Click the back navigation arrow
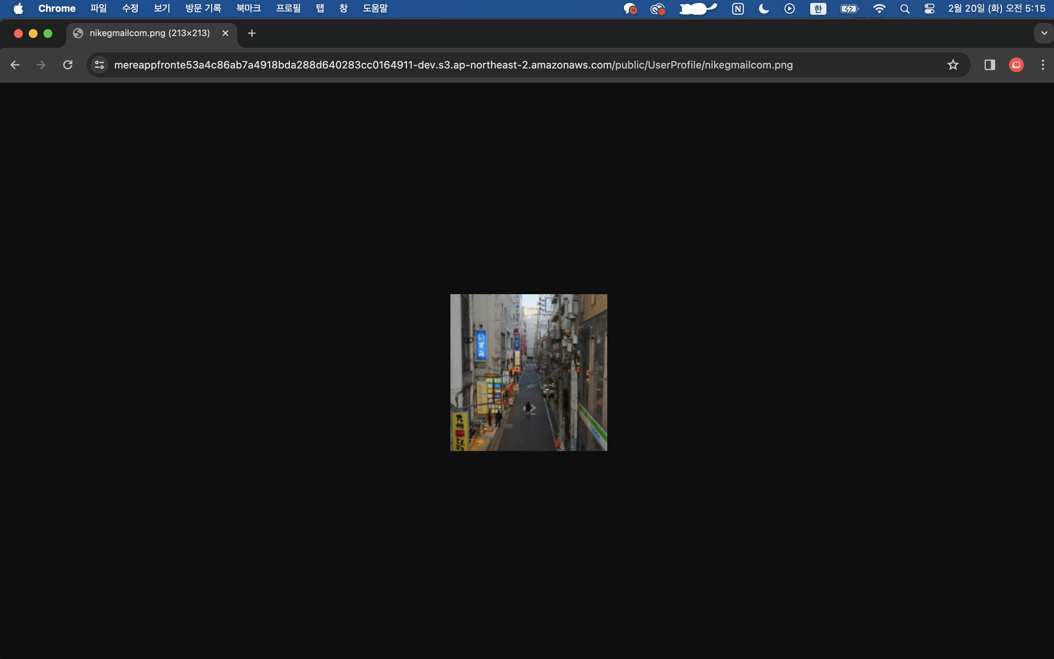The height and width of the screenshot is (659, 1054). pos(15,65)
